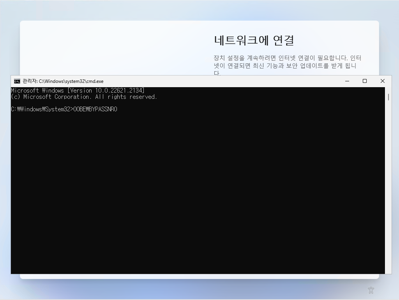The height and width of the screenshot is (300, 399).
Task: Open the cmd.exe system menu icon
Action: [x=17, y=81]
